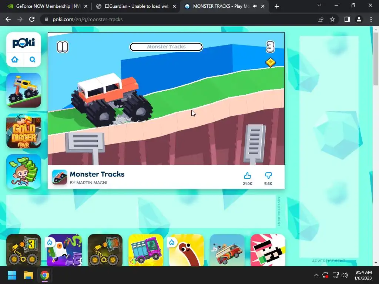Image resolution: width=379 pixels, height=284 pixels.
Task: Expand the tab search chevron
Action: [319, 5]
